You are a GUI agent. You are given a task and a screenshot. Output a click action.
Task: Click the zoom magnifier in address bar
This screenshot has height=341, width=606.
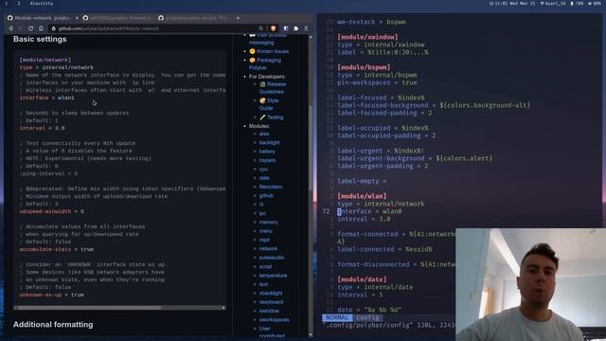coord(261,28)
